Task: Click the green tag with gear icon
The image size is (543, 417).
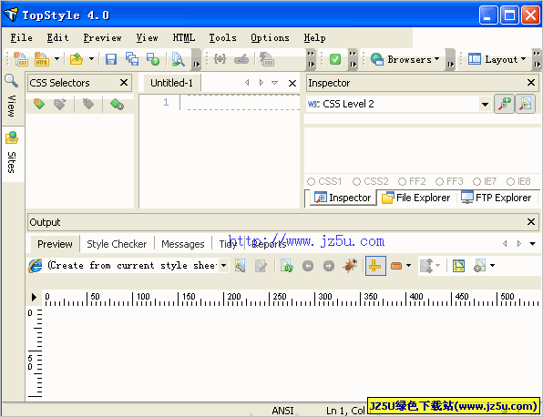Action: pyautogui.click(x=117, y=104)
